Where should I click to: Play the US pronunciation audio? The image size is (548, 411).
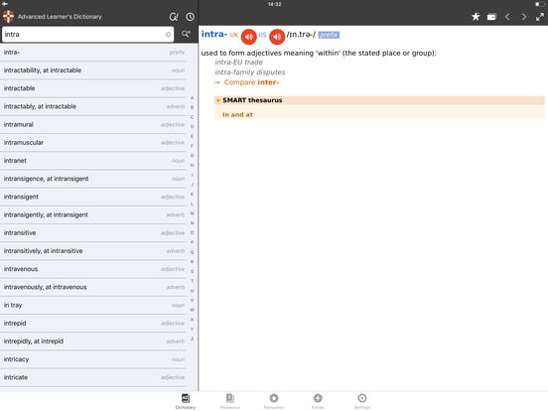(277, 37)
